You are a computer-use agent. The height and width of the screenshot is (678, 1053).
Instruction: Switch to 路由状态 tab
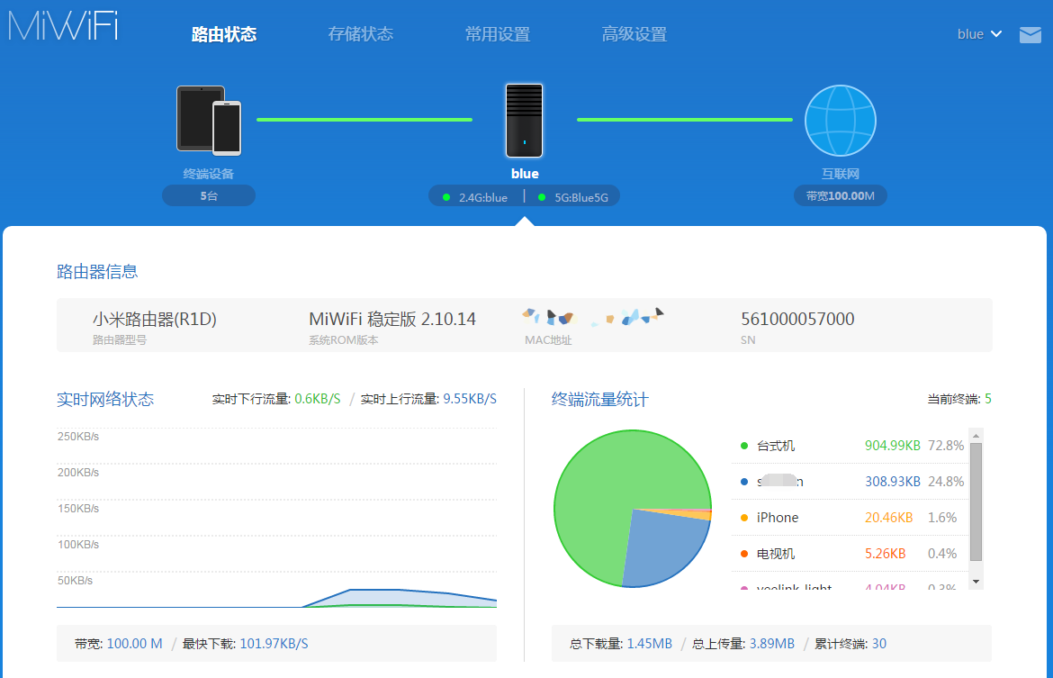(x=224, y=34)
